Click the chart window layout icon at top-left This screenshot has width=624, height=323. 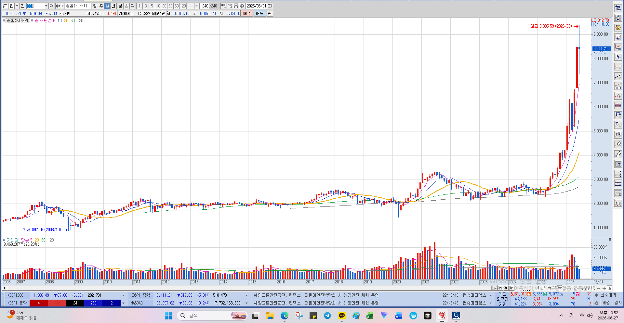[x=5, y=6]
